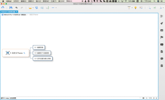This screenshot has height=100, width=165.
Task: Open Notification Center list icon
Action: 161,1
